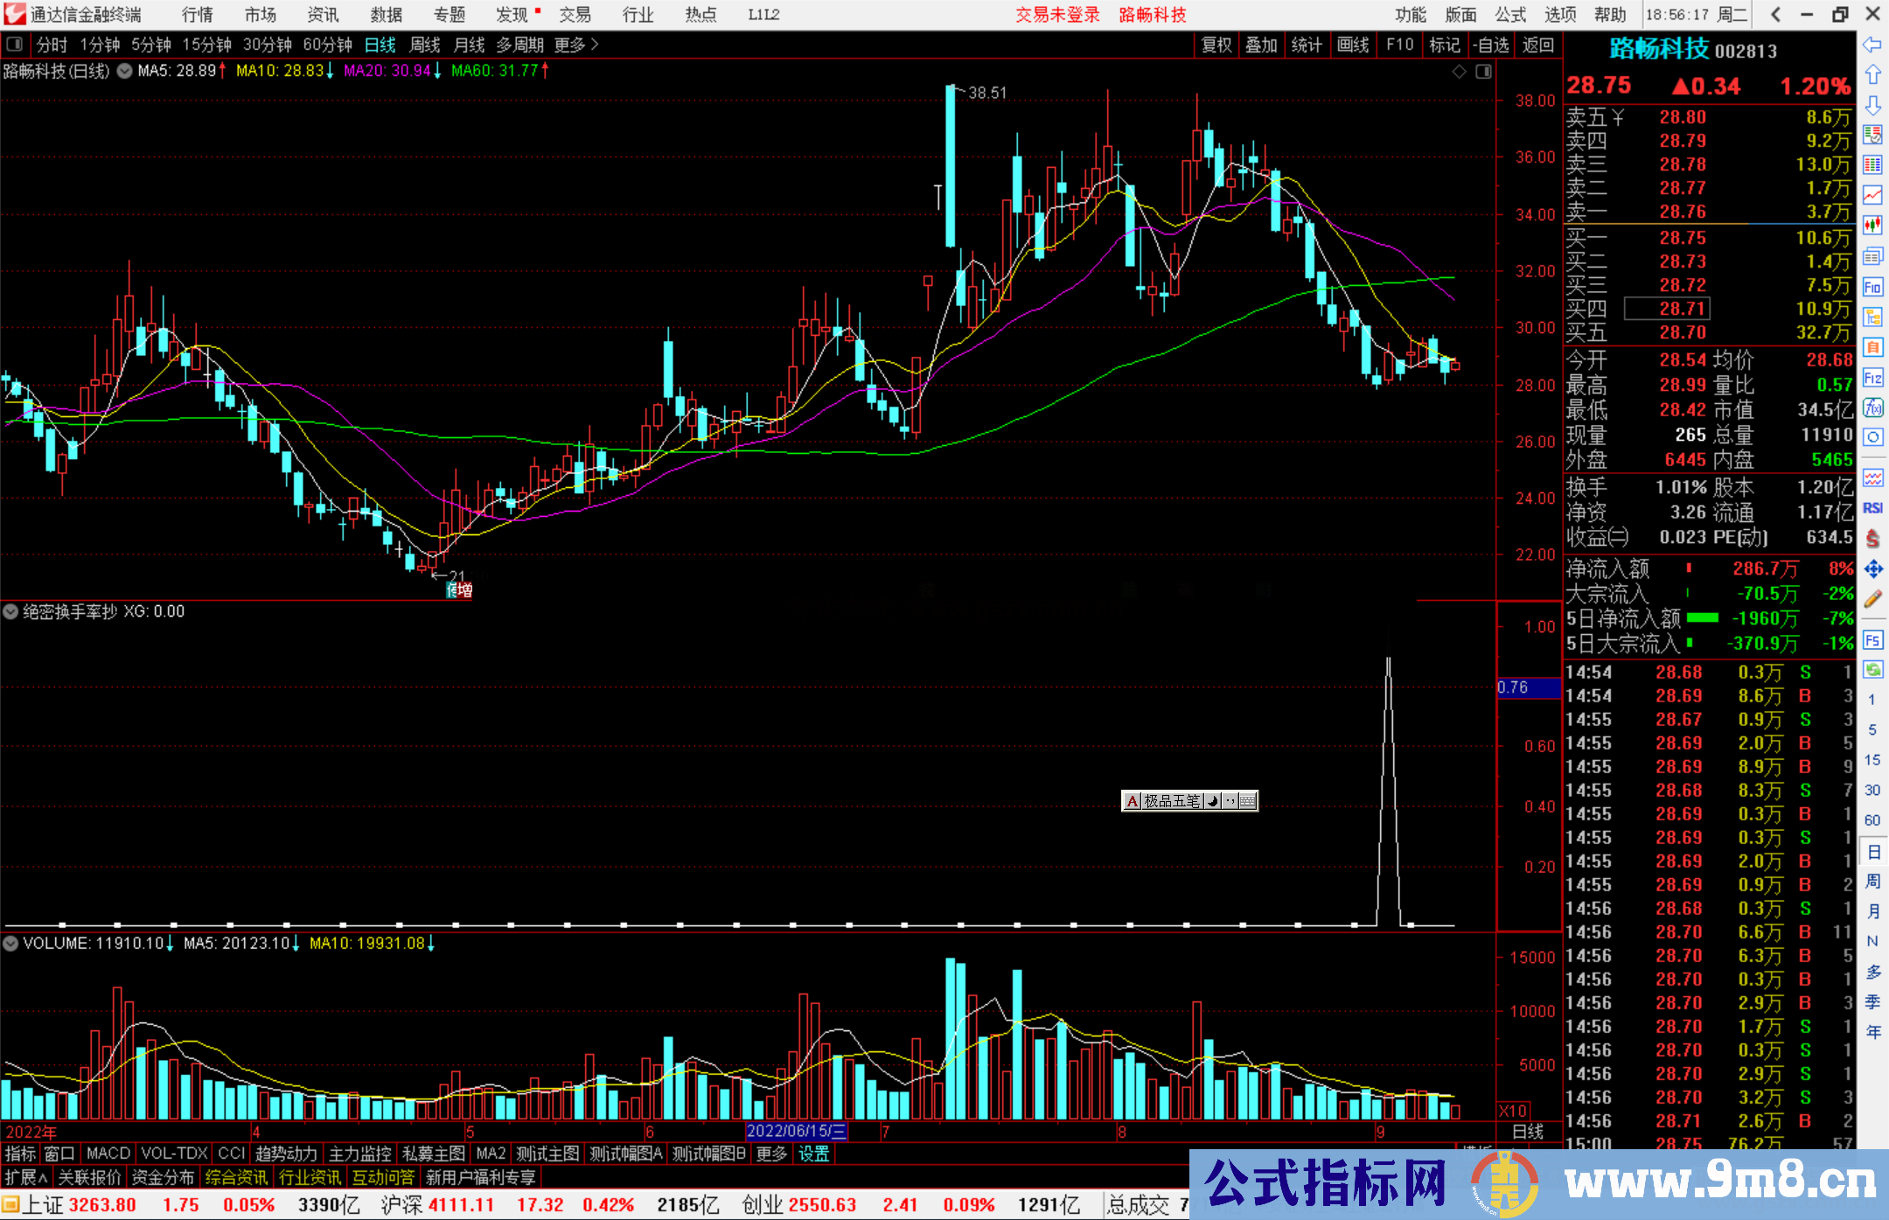Open the 行情 menu

pyautogui.click(x=197, y=15)
